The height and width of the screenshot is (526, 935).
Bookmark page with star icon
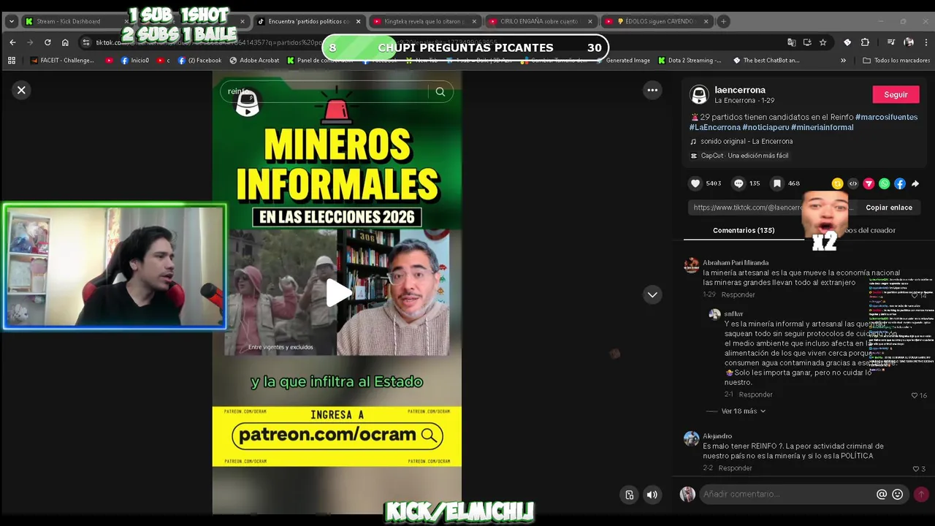tap(823, 42)
